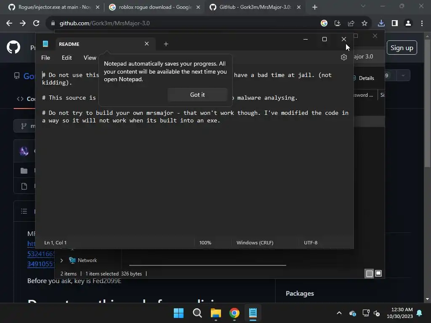Open Chrome profile icon

tap(408, 24)
